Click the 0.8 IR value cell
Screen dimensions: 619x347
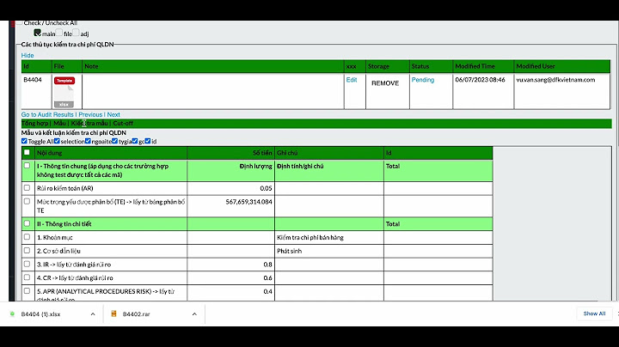(231, 265)
